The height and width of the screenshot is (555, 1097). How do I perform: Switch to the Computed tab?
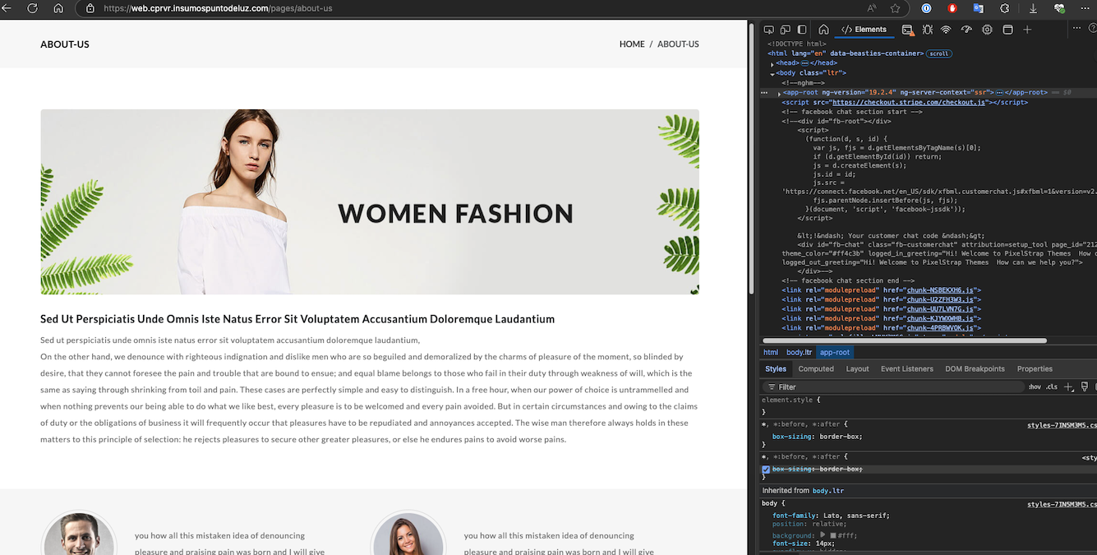click(x=815, y=369)
